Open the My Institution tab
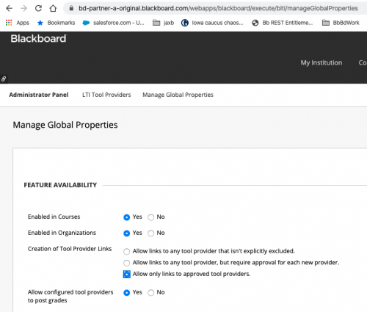Image resolution: width=367 pixels, height=312 pixels. point(321,62)
